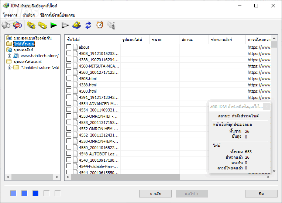The image size is (282, 203).
Task: Expand the www.habitech.store/ tree node
Action: [x=10, y=56]
